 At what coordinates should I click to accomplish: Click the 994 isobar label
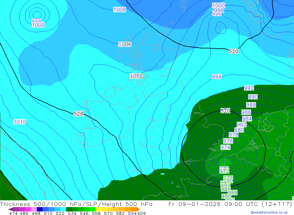point(217,77)
